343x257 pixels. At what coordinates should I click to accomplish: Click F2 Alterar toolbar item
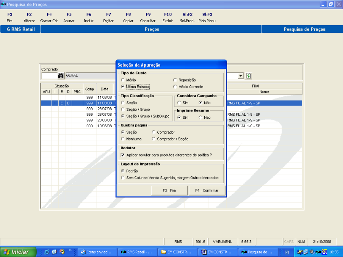point(29,18)
